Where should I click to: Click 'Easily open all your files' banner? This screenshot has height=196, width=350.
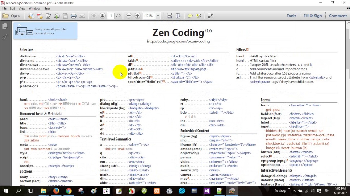click(x=45, y=31)
